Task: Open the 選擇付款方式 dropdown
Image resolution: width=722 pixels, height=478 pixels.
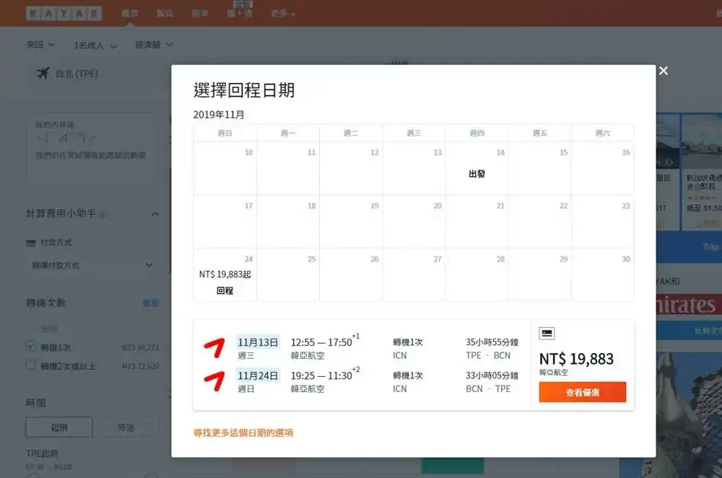Action: [92, 265]
